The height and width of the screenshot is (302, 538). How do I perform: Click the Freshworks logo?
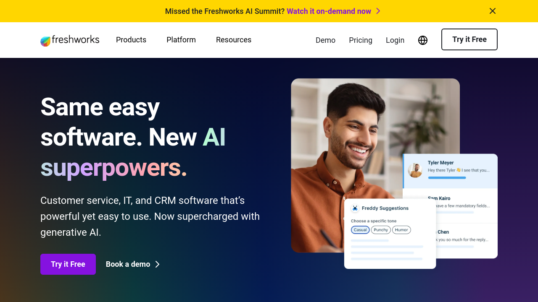click(70, 40)
